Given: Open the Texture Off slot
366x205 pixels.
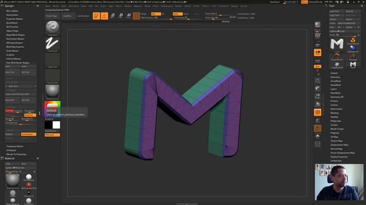Looking at the screenshot, I should (x=52, y=76).
